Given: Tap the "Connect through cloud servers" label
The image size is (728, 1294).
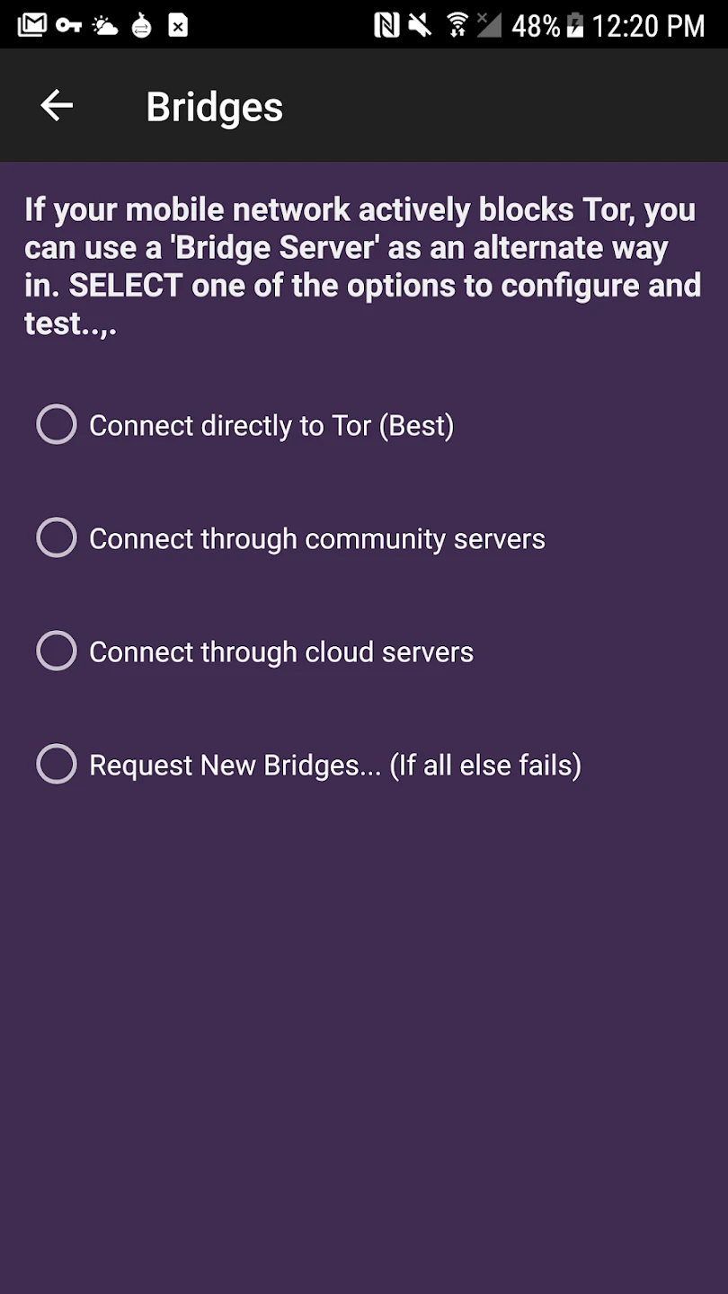Looking at the screenshot, I should pos(281,651).
